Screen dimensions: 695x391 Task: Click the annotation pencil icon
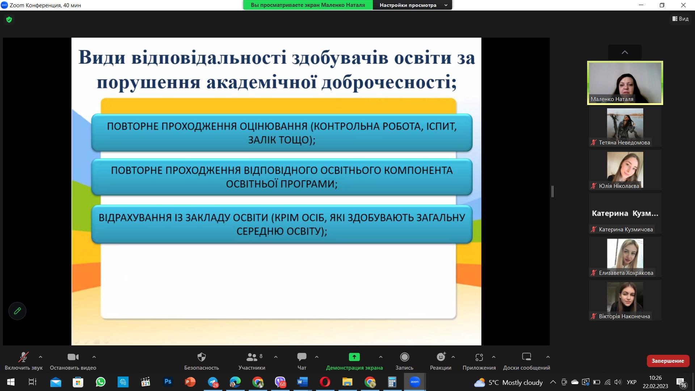[x=17, y=311]
